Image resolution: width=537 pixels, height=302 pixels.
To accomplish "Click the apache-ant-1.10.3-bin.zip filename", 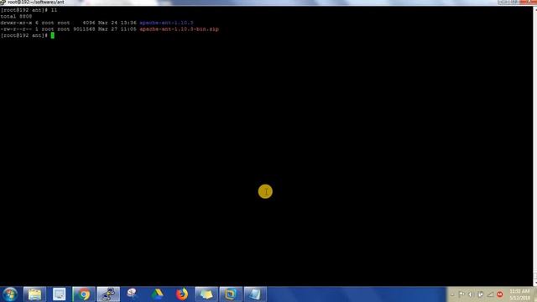I will coord(179,29).
